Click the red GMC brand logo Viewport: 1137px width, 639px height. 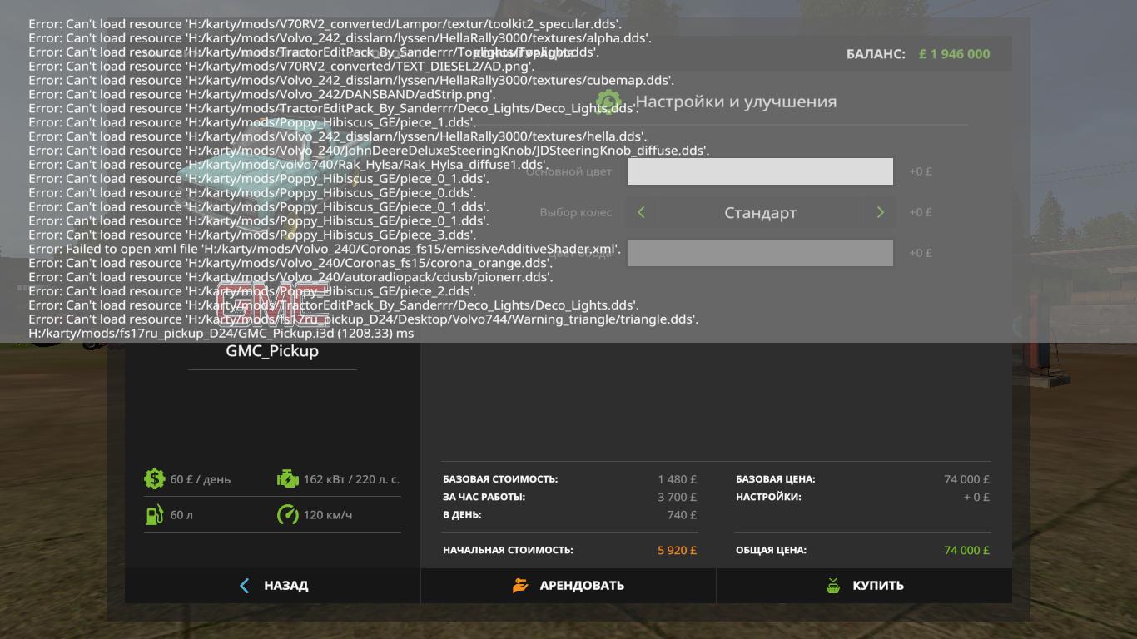point(272,303)
